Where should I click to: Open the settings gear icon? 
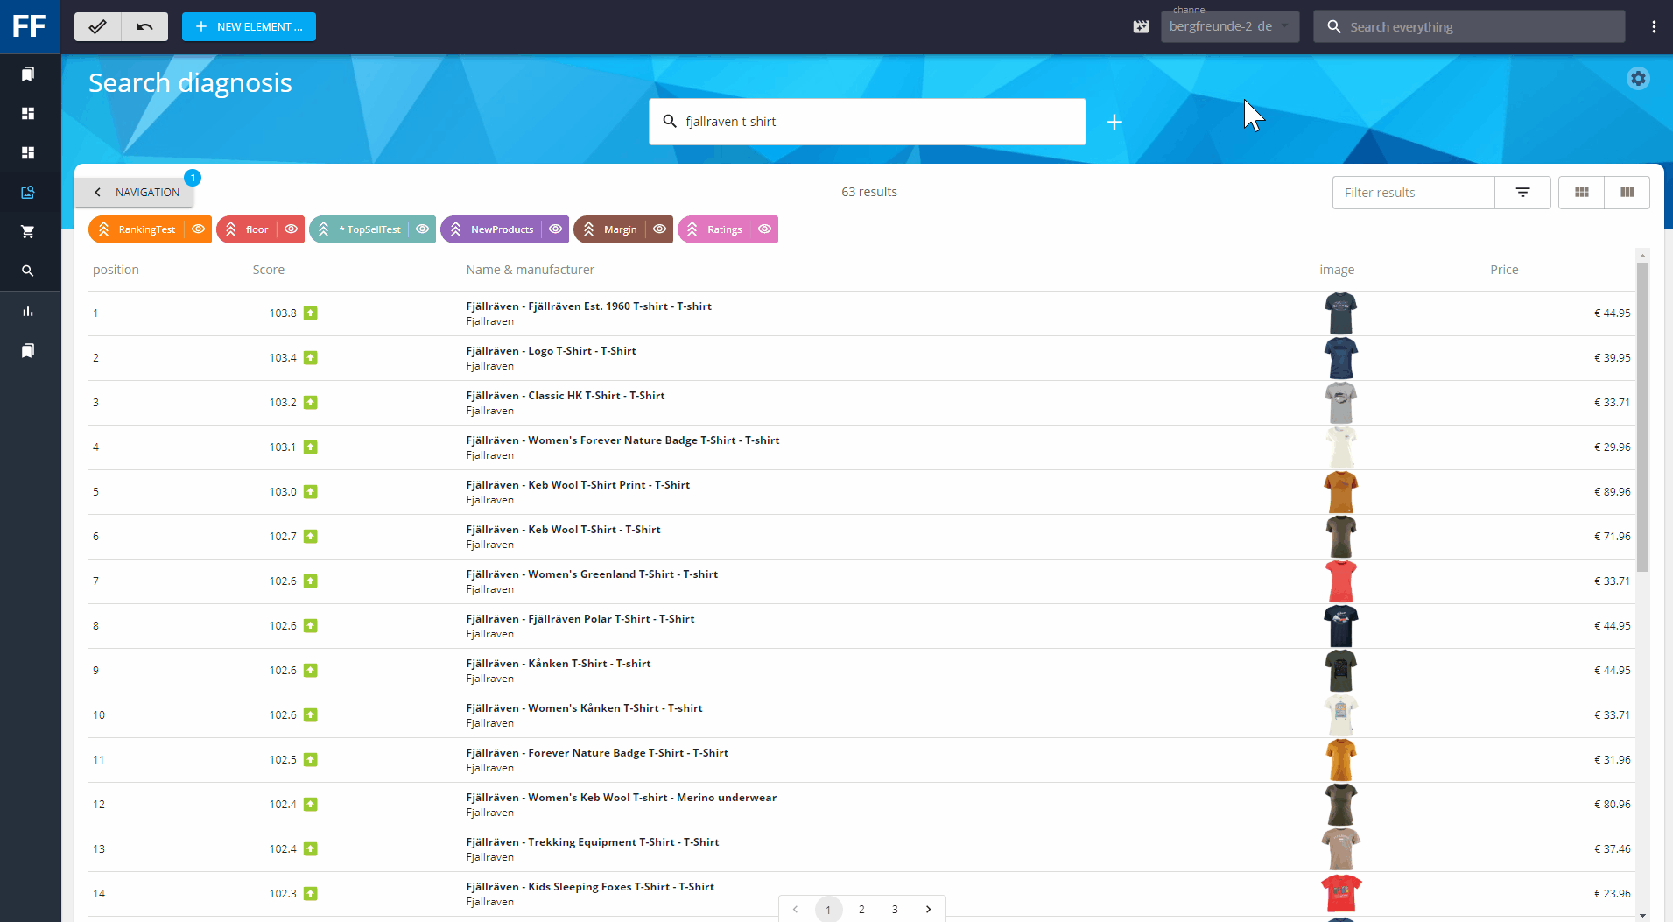(x=1637, y=79)
